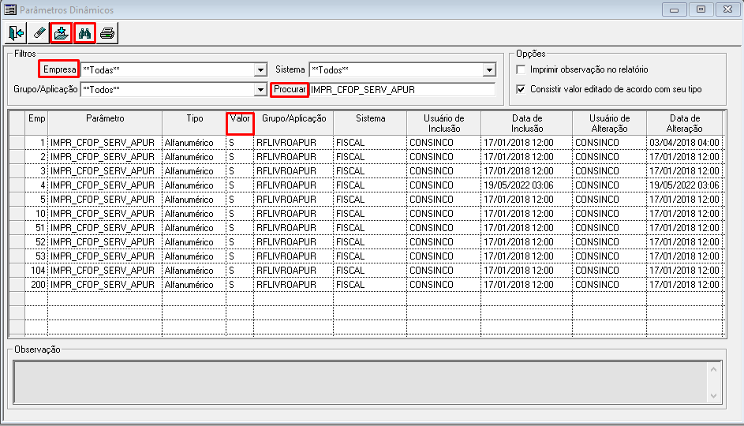
Task: Select the row selector for Emp 1
Action: (17, 143)
